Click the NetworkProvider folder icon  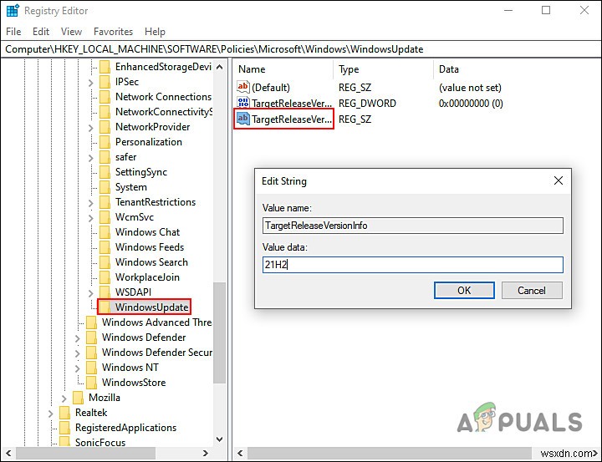pyautogui.click(x=105, y=127)
